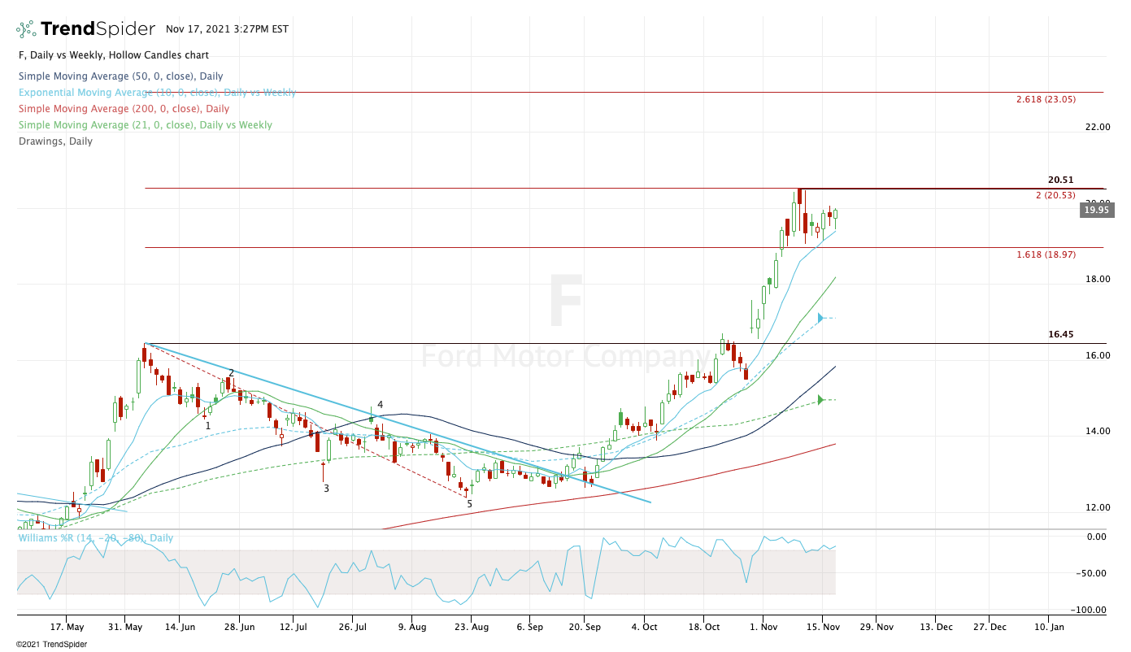This screenshot has width=1131, height=652.
Task: Click the green weekly SMA arrow marker
Action: [822, 400]
